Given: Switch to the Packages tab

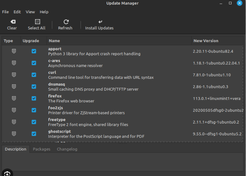Looking at the screenshot, I should coord(42,149).
